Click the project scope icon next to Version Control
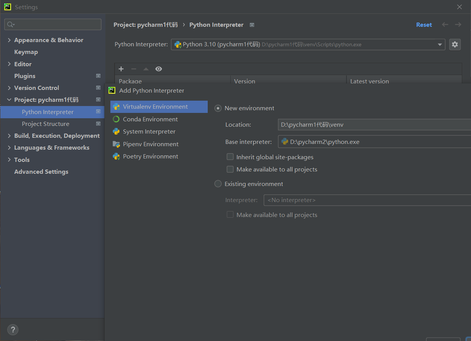Image resolution: width=471 pixels, height=341 pixels. [x=98, y=88]
